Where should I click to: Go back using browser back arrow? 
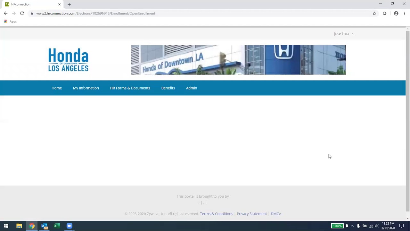pos(5,13)
